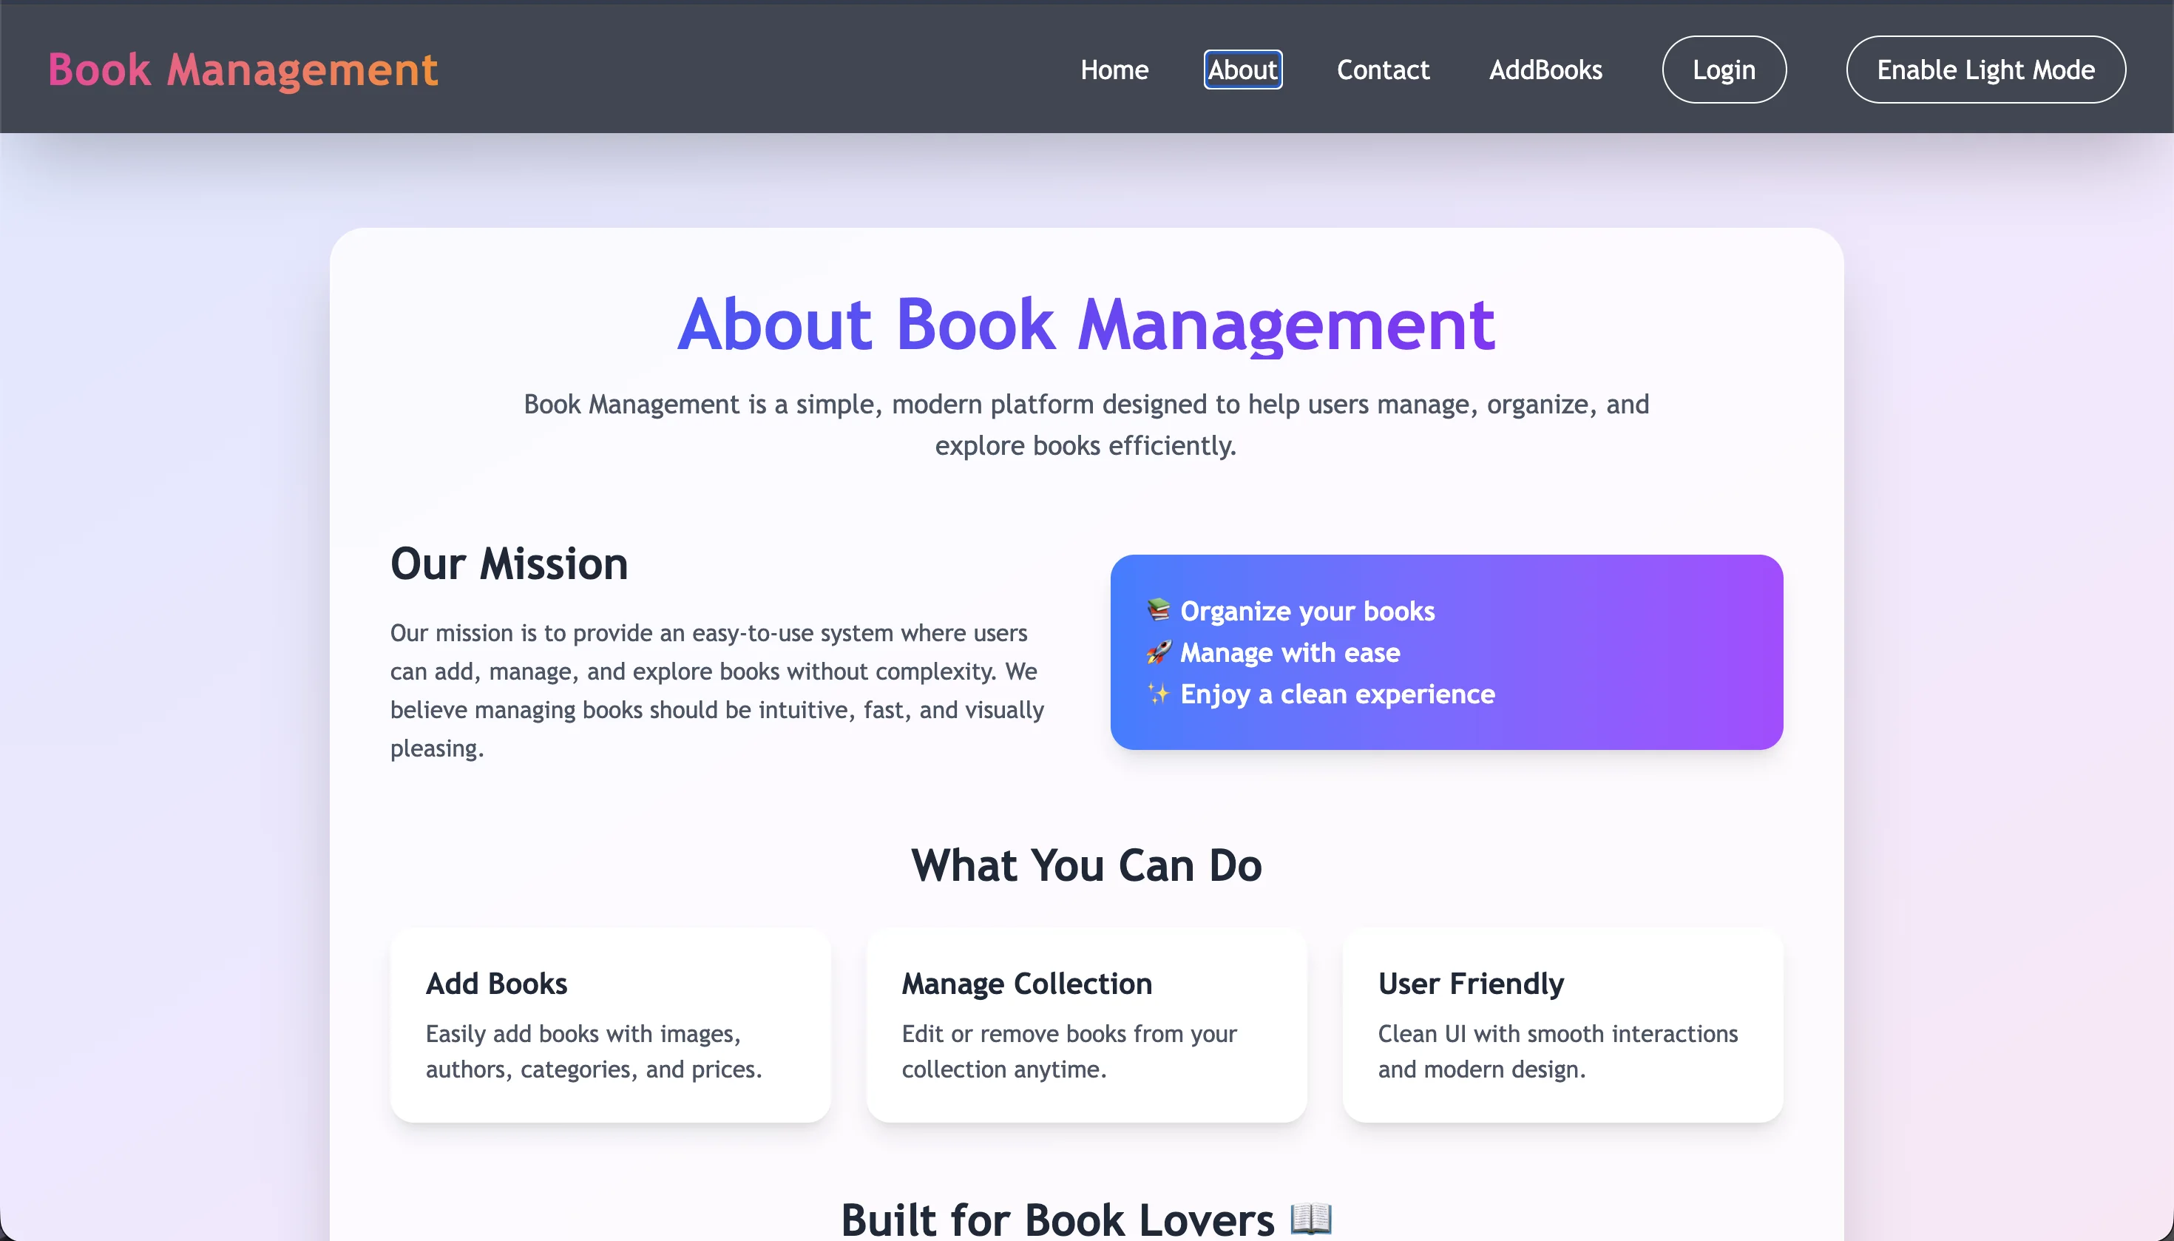Image resolution: width=2174 pixels, height=1241 pixels.
Task: Click the sparkles emoji icon
Action: pyautogui.click(x=1158, y=694)
